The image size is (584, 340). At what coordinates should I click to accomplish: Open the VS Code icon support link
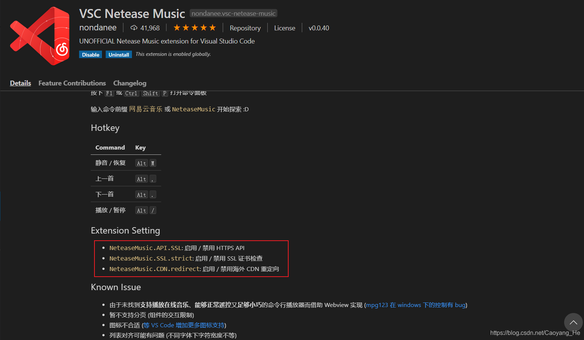184,325
